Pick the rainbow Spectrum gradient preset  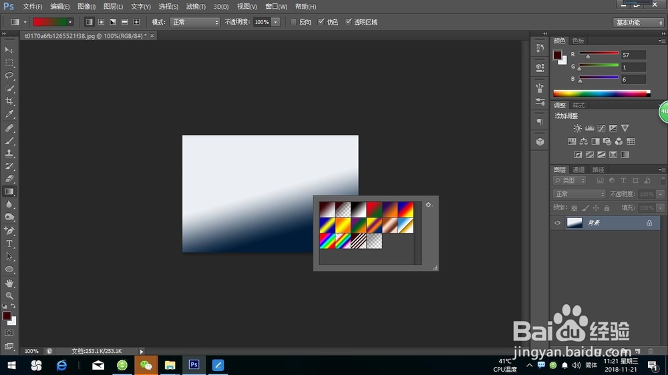coord(327,242)
